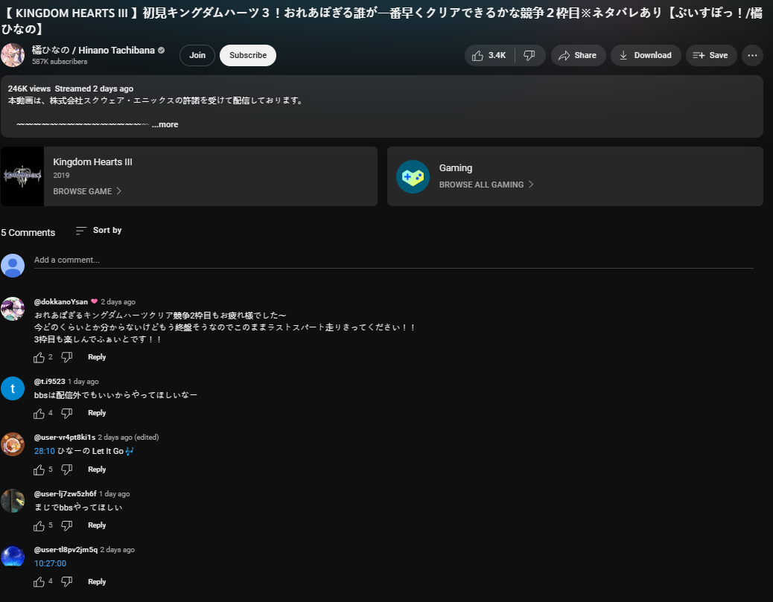
Task: Open @t.i9523 username link
Action: [x=49, y=381]
